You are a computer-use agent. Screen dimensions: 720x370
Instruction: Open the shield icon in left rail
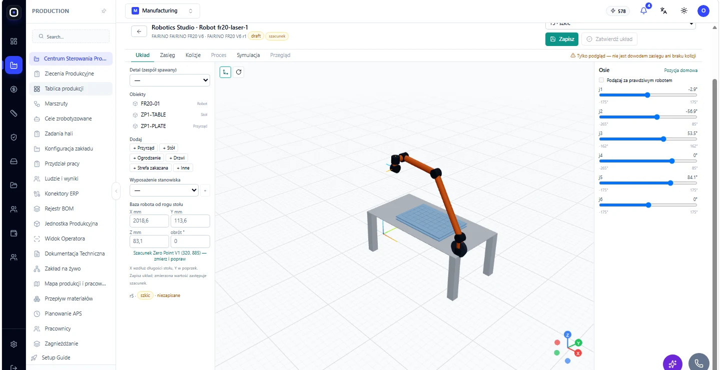tap(14, 137)
